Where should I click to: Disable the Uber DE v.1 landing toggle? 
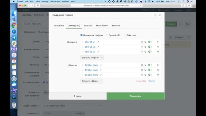point(150,42)
